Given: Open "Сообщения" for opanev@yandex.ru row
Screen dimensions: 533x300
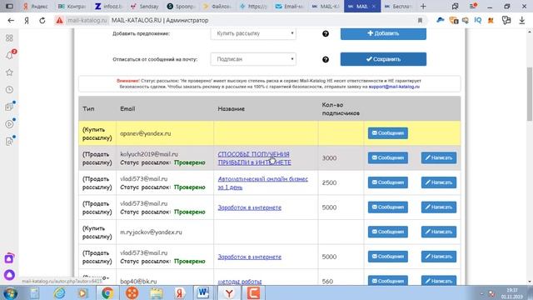Looking at the screenshot, I should coord(388,133).
